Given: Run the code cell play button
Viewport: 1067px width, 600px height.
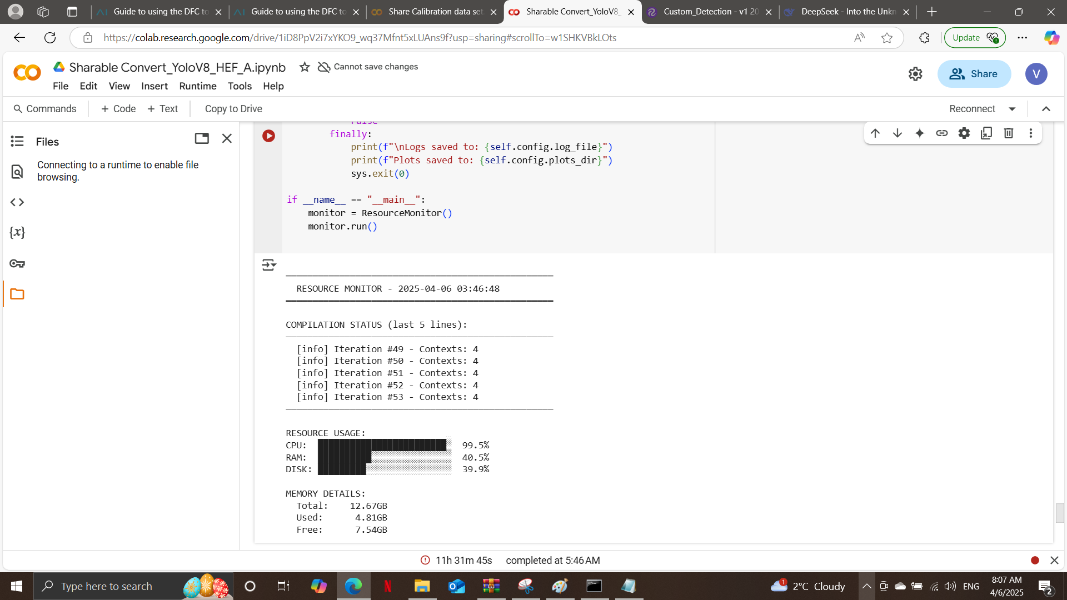Looking at the screenshot, I should click(268, 136).
